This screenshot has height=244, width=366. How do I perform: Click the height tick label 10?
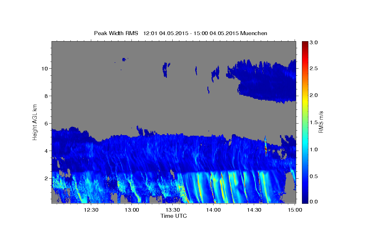45,68
